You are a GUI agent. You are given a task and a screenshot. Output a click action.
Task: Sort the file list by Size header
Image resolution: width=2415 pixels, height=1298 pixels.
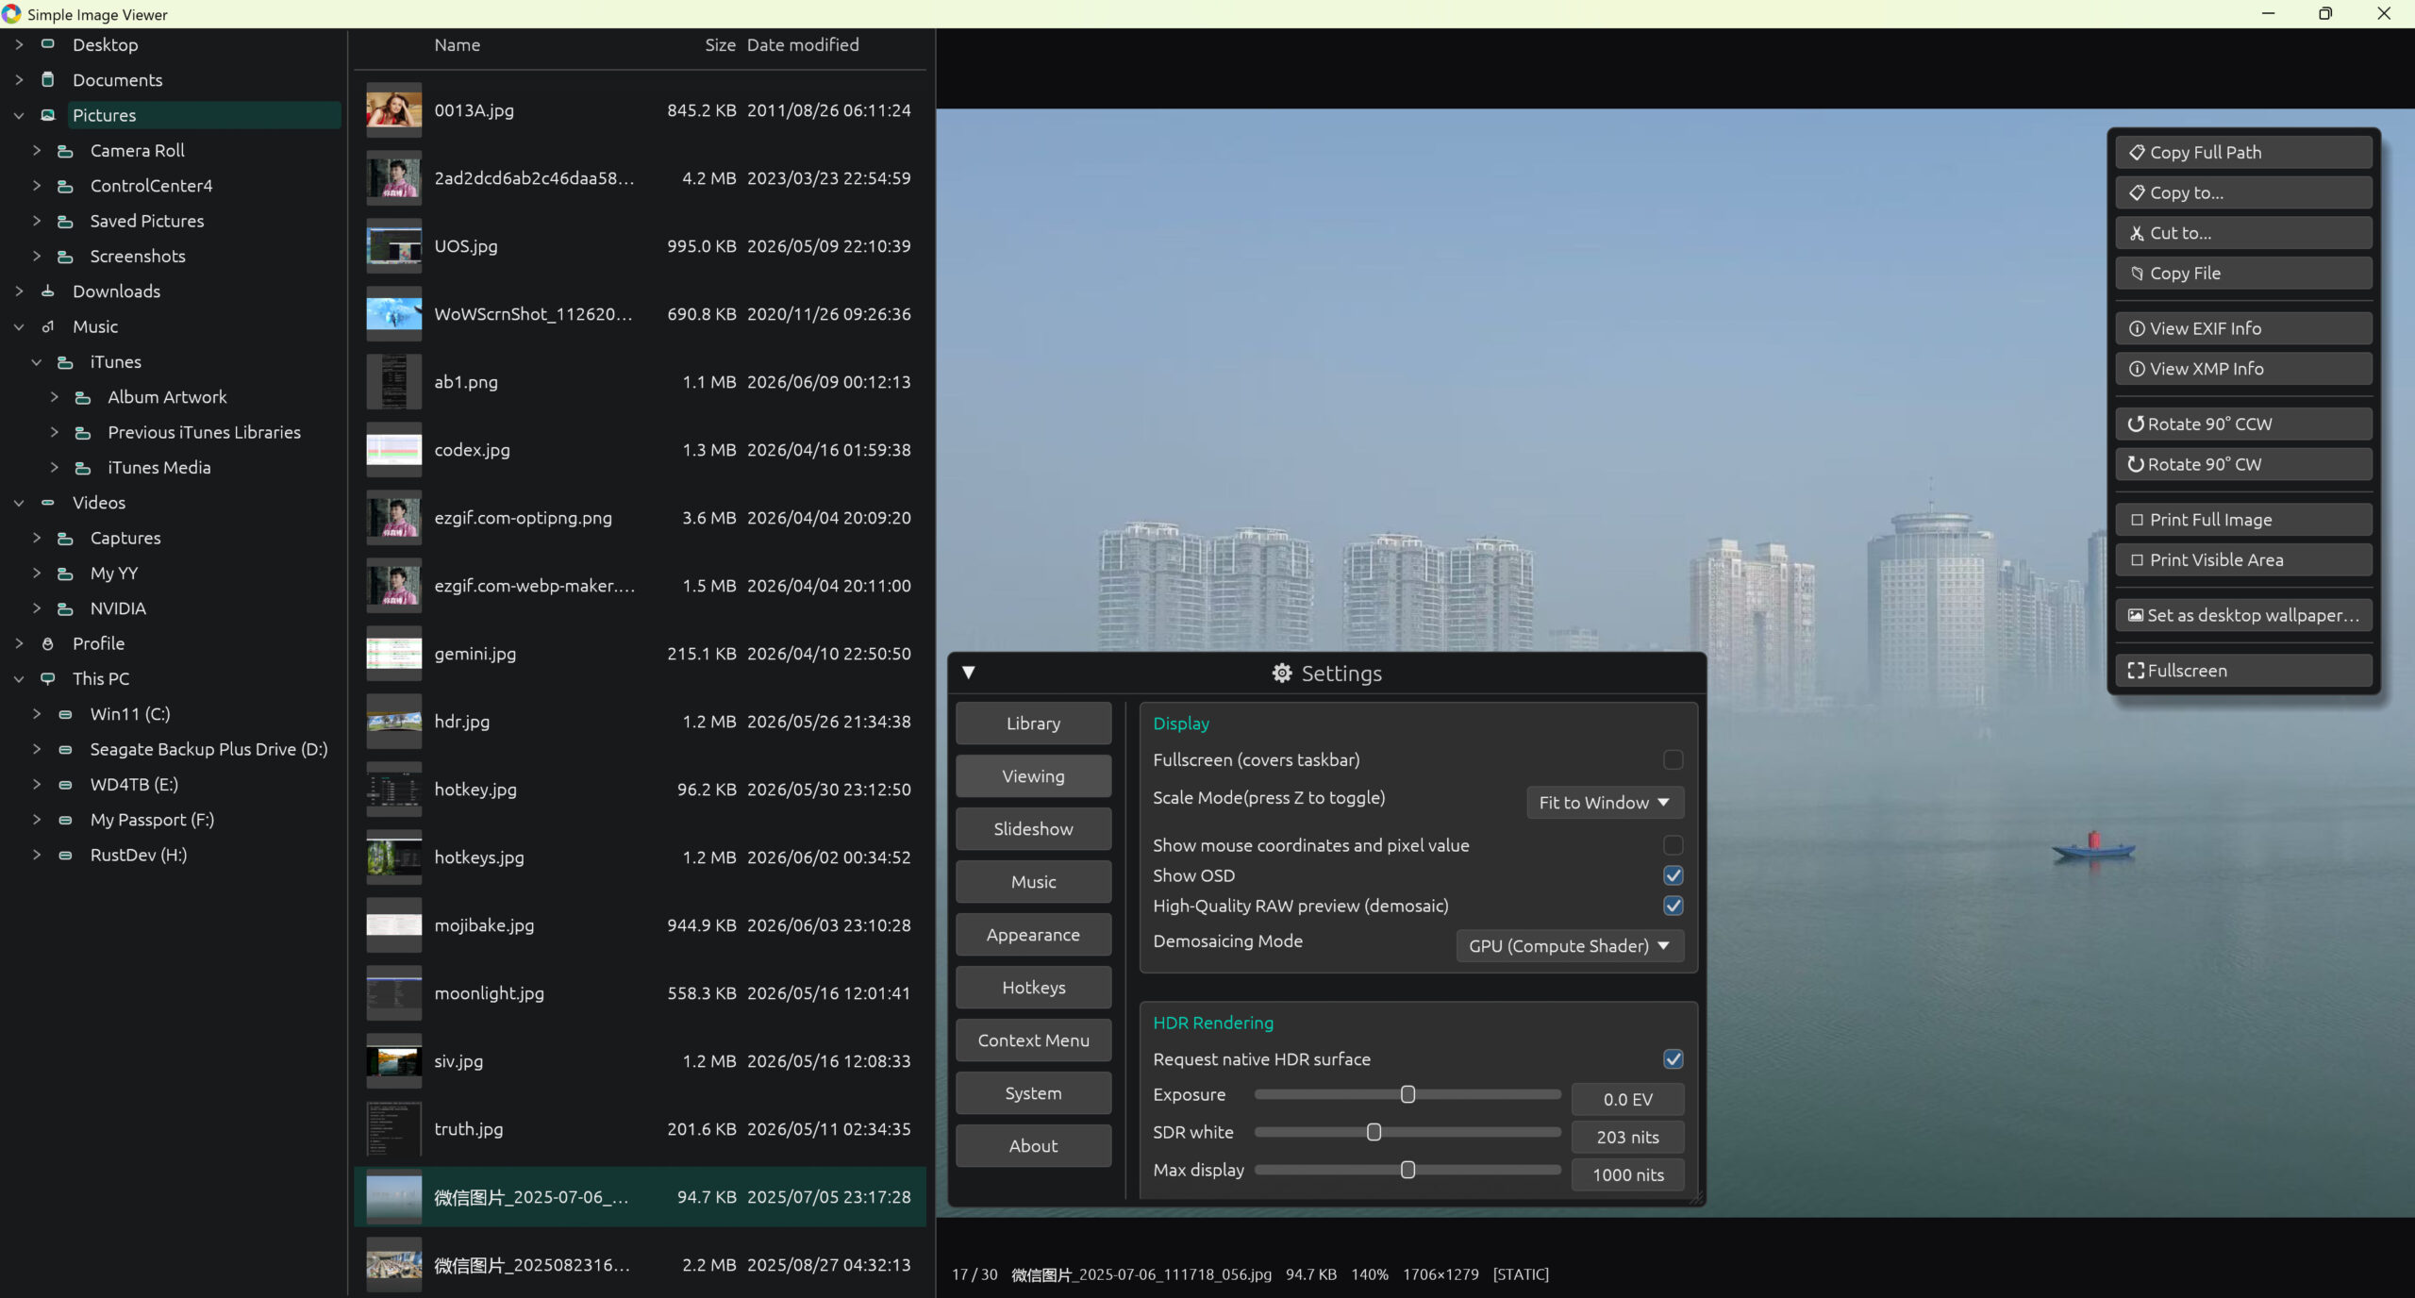tap(720, 44)
